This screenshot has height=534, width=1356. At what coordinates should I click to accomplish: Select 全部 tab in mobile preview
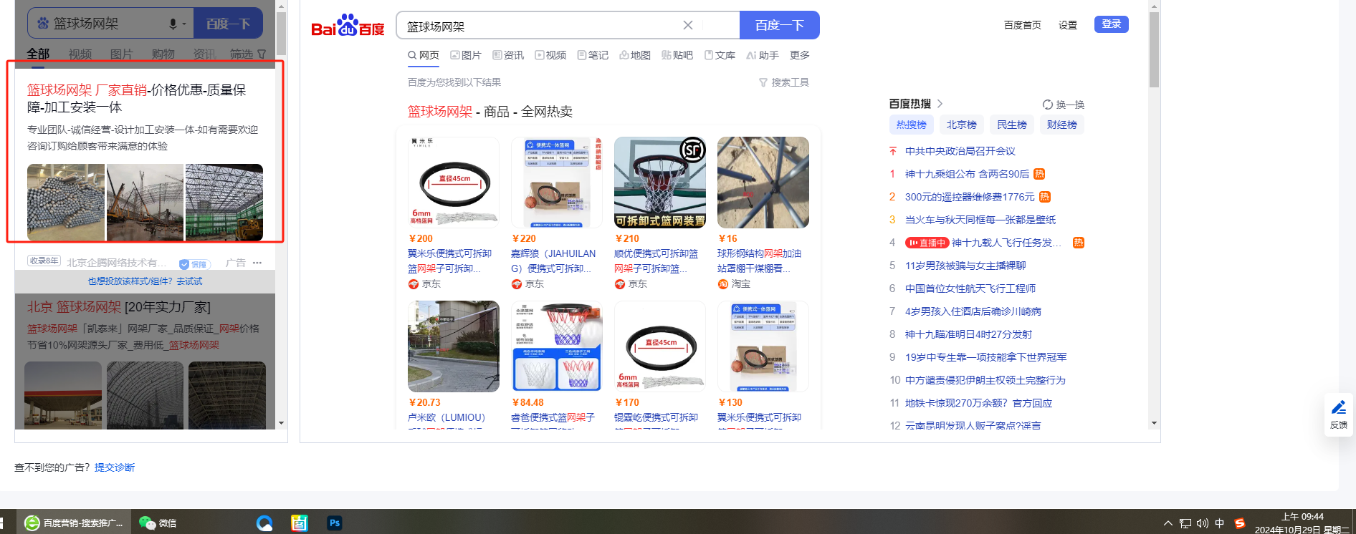[38, 54]
